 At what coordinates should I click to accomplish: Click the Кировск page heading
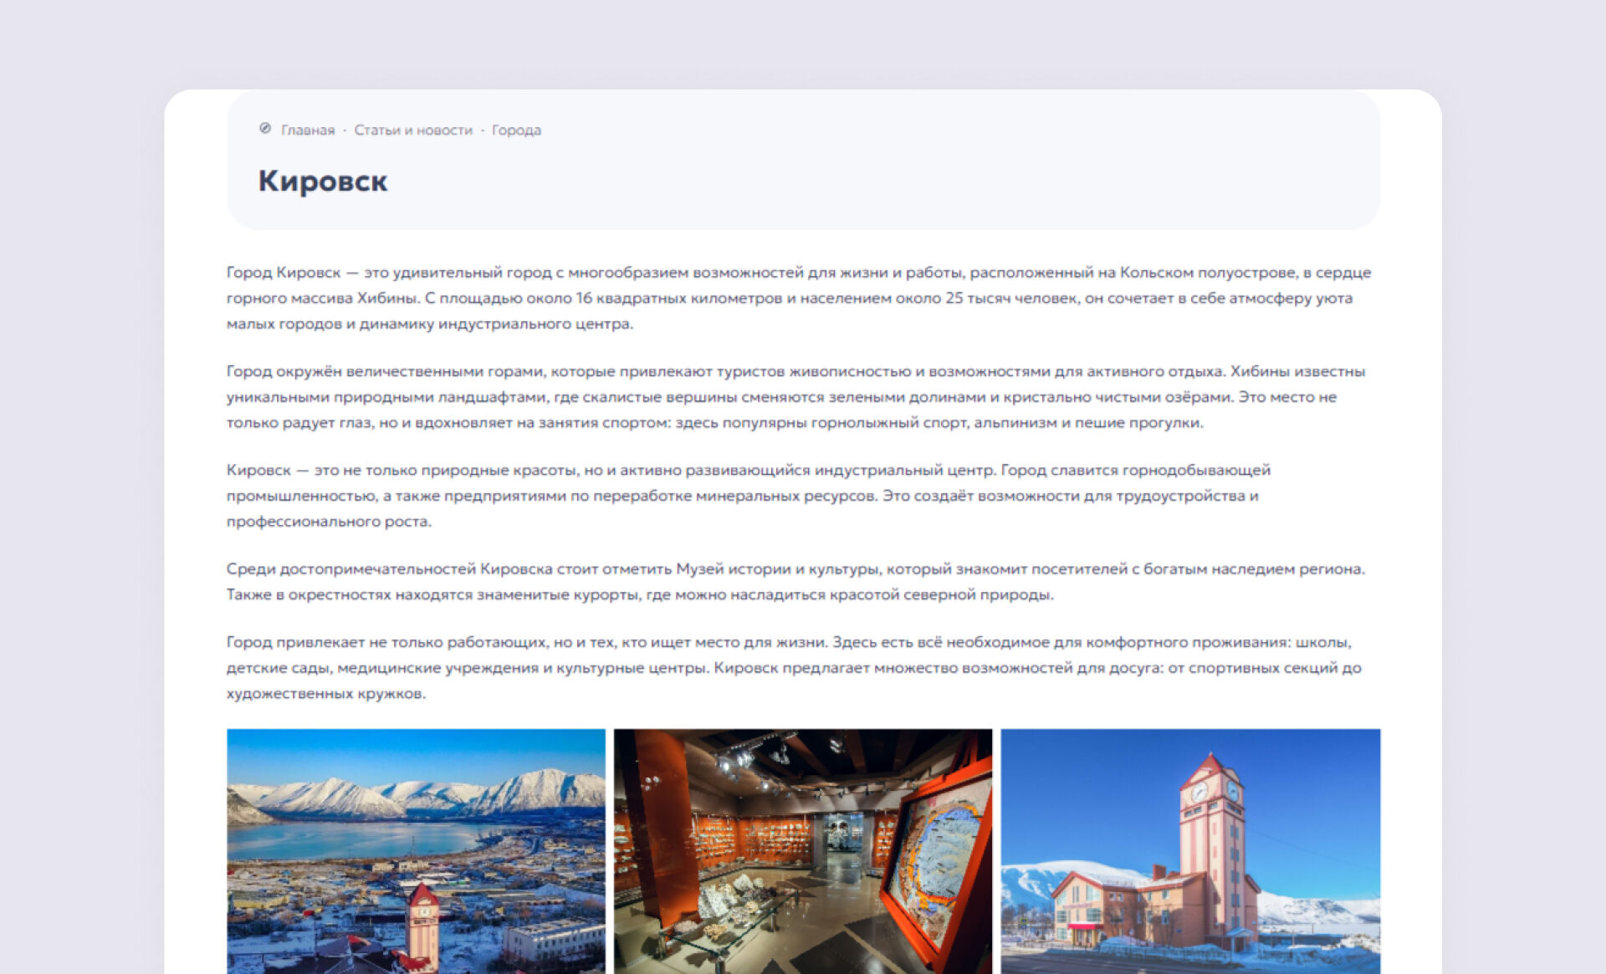point(323,181)
